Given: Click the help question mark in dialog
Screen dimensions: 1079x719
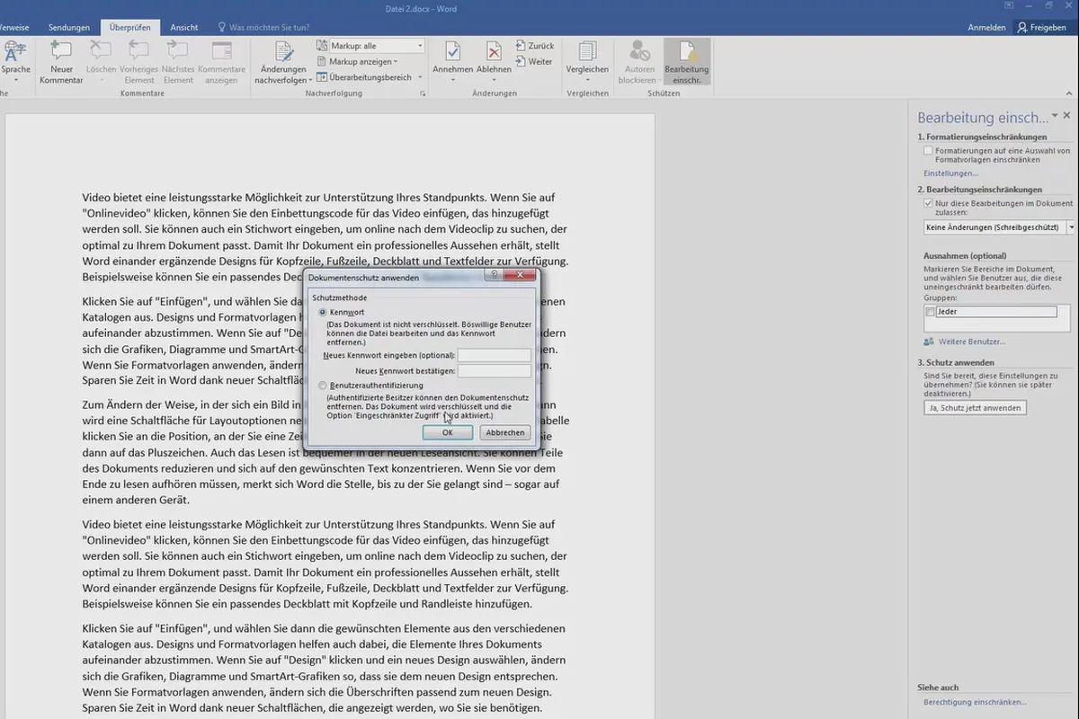Looking at the screenshot, I should (493, 277).
